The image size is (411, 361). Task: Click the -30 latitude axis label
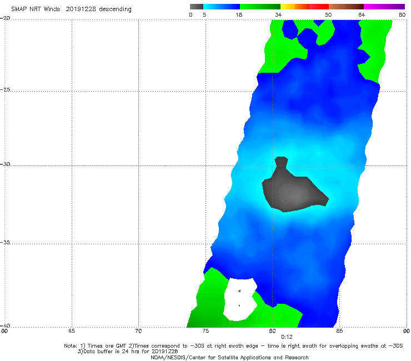(x=5, y=164)
